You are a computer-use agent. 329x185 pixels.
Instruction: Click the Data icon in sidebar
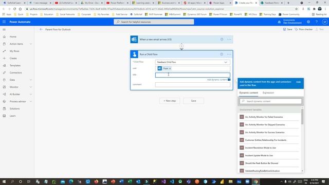[x=4, y=80]
